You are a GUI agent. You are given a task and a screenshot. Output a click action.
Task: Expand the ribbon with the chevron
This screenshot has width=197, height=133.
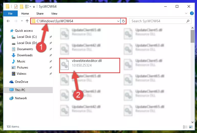click(186, 13)
